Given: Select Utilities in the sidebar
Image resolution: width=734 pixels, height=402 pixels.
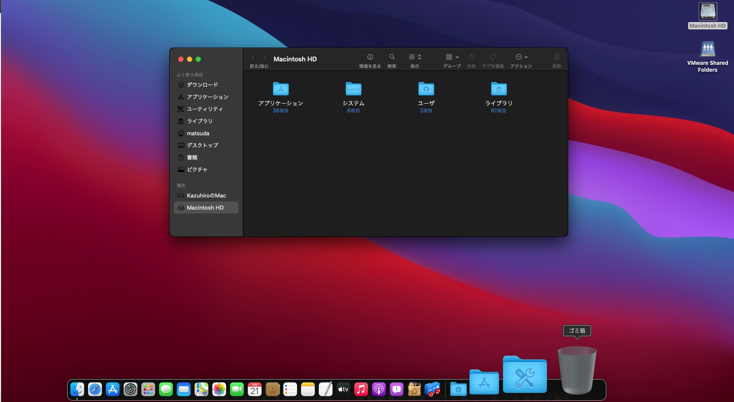Looking at the screenshot, I should [x=204, y=109].
